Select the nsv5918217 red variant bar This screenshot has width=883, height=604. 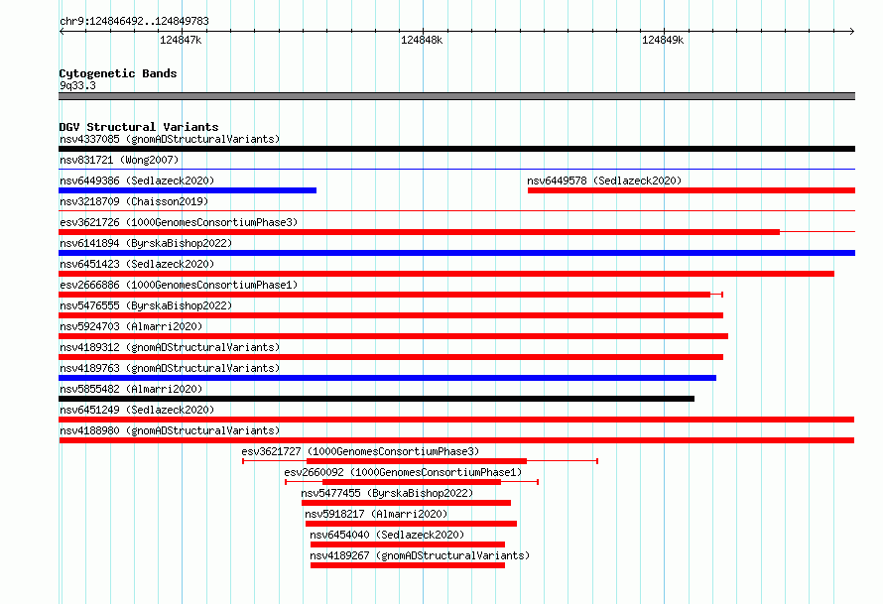pos(411,524)
